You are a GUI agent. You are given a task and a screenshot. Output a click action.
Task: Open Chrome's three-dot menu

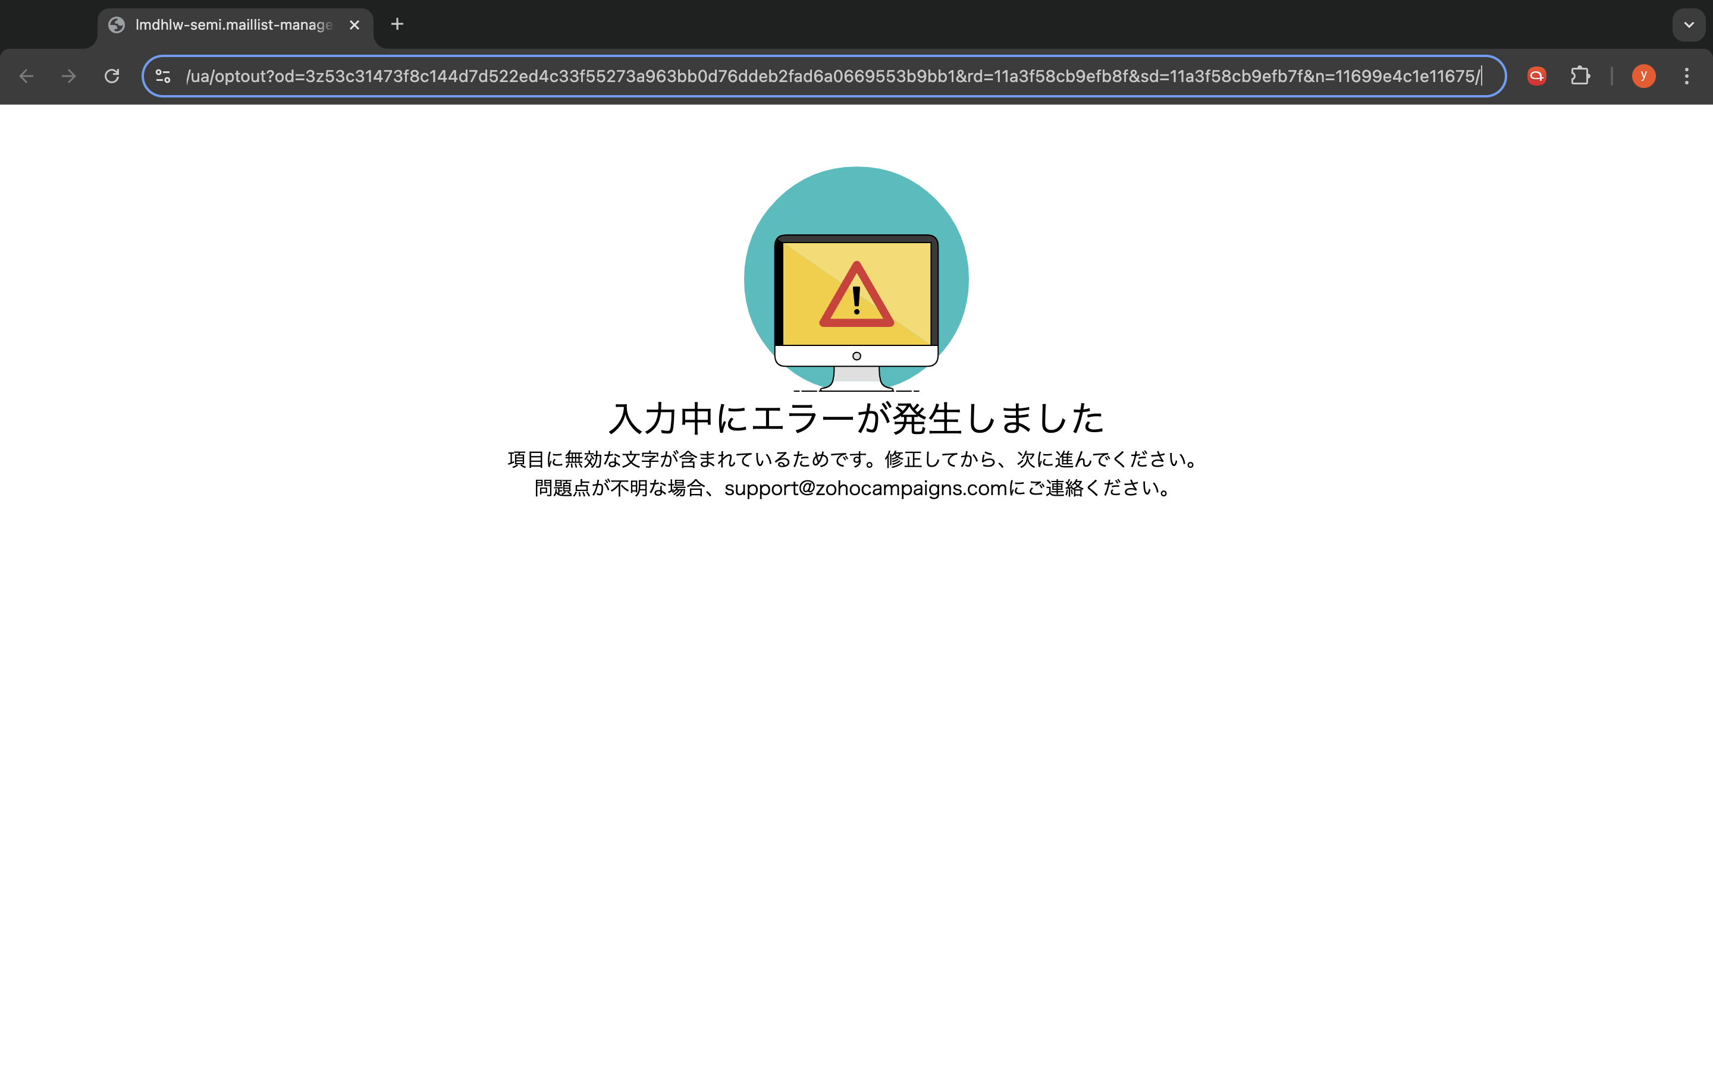pyautogui.click(x=1687, y=77)
